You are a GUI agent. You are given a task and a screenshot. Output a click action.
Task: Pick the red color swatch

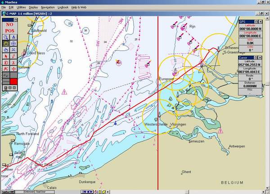[13, 81]
